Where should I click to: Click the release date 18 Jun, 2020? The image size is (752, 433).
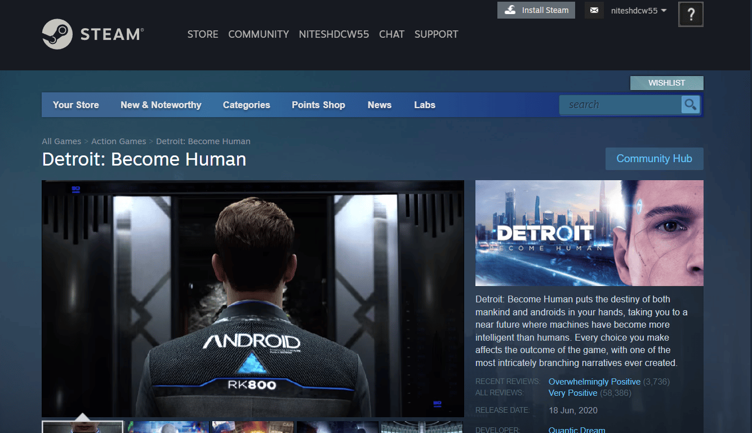click(x=573, y=410)
